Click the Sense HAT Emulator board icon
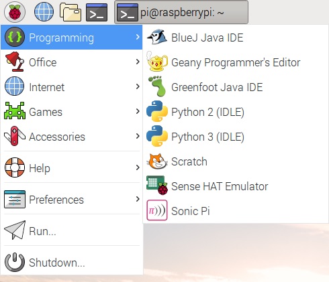329x282 pixels. point(157,186)
